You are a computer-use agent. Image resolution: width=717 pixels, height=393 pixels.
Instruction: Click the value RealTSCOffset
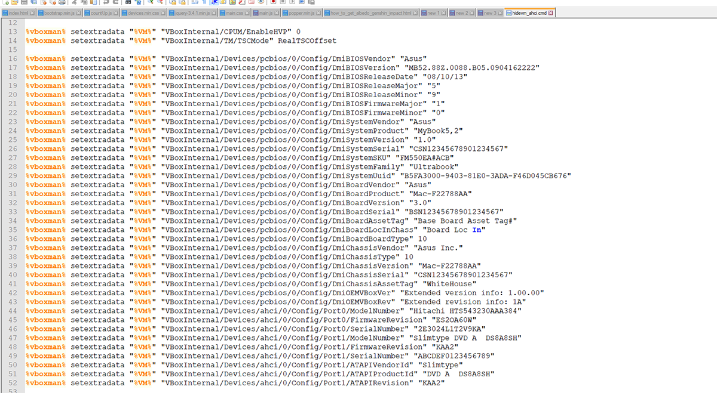click(307, 41)
